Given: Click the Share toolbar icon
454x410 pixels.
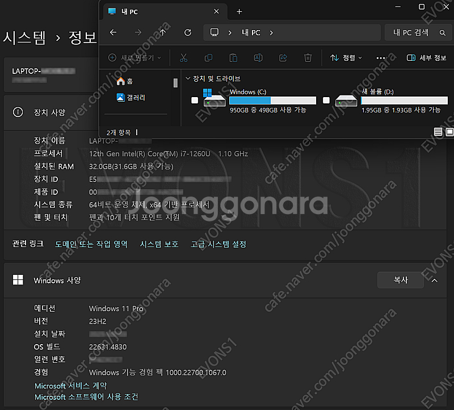Looking at the screenshot, I should [x=283, y=58].
